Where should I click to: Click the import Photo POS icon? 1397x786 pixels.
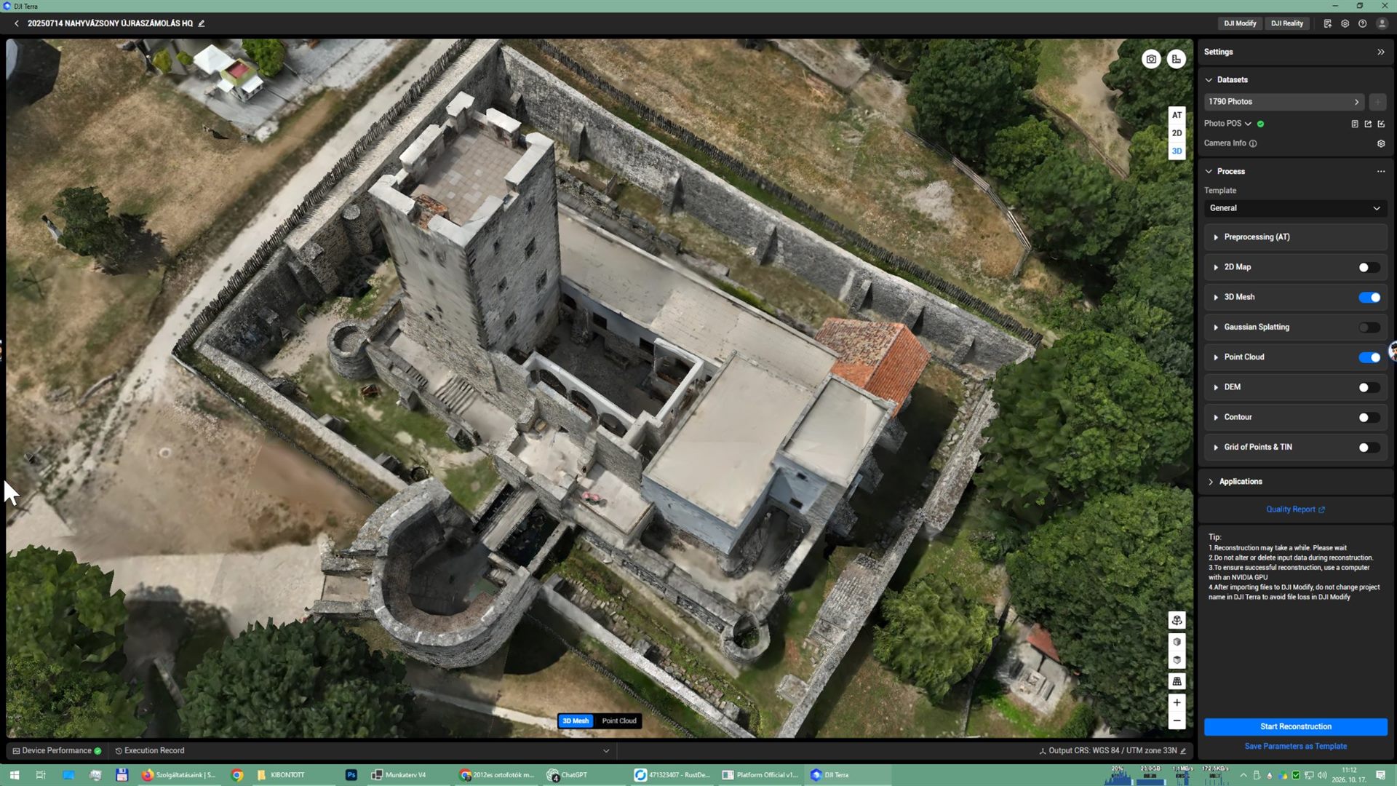pyautogui.click(x=1381, y=124)
